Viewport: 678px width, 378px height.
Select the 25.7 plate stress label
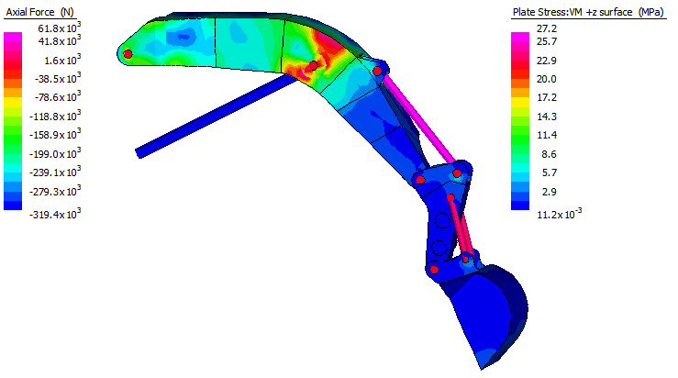pyautogui.click(x=547, y=41)
